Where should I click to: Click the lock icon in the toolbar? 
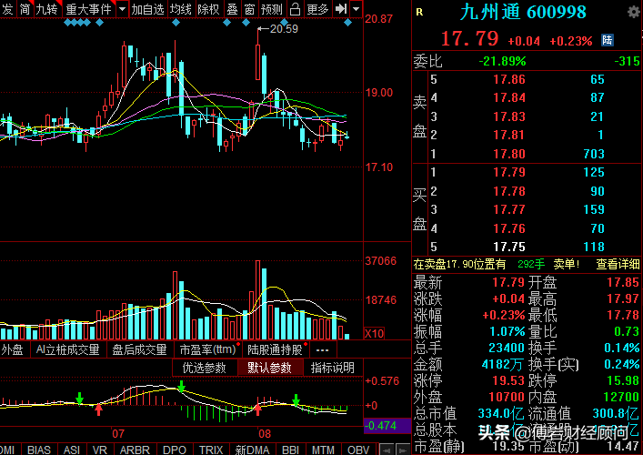tap(295, 9)
